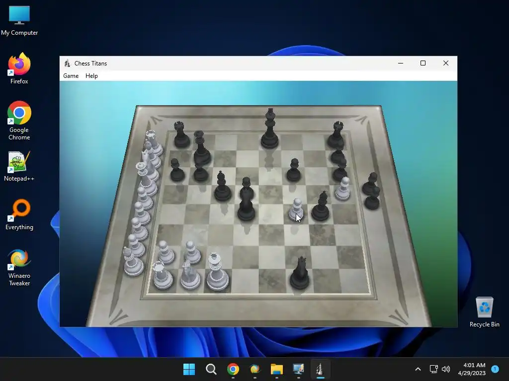Viewport: 509px width, 381px height.
Task: Open the clock showing 4:01 AM
Action: [x=472, y=369]
